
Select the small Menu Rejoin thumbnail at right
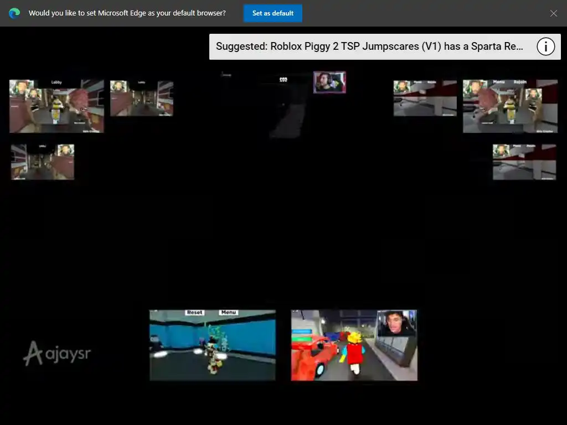pyautogui.click(x=425, y=99)
